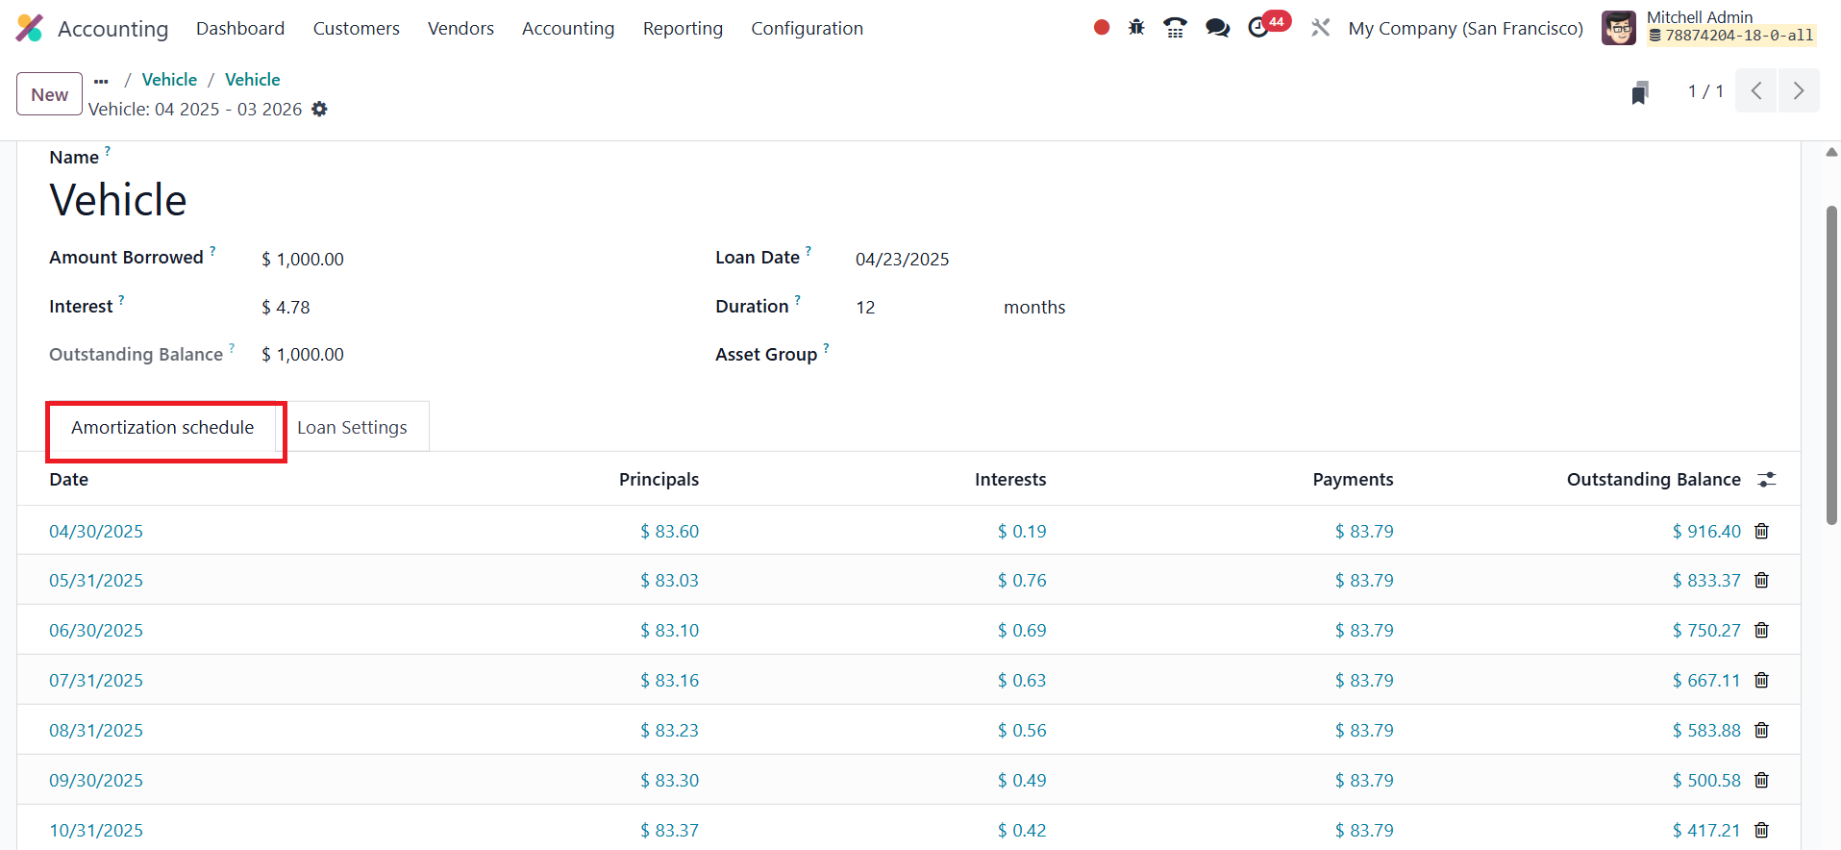Click the red recording indicator icon
The width and height of the screenshot is (1841, 850).
click(1102, 28)
